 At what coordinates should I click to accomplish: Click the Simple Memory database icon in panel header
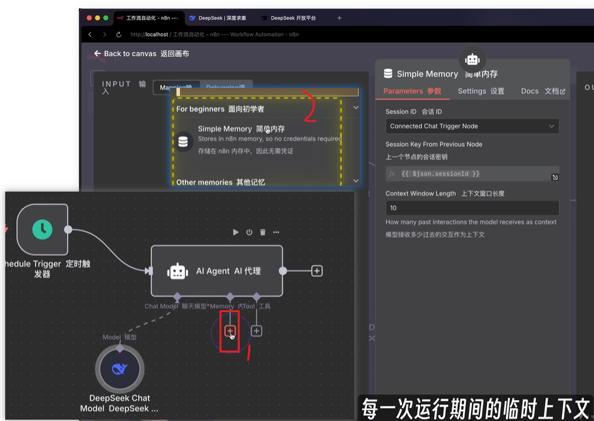388,74
